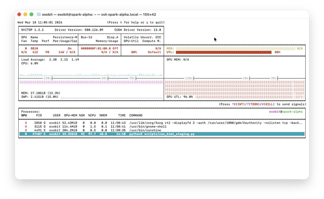Screen dimensions: 324x199
Task: Click the MEM usage bar at top right
Action: (235, 48)
